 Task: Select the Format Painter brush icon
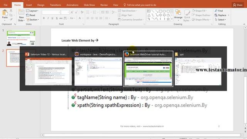[11, 20]
